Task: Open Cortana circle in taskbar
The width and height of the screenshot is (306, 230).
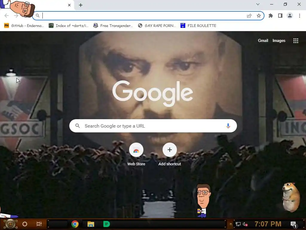Action: point(25,224)
